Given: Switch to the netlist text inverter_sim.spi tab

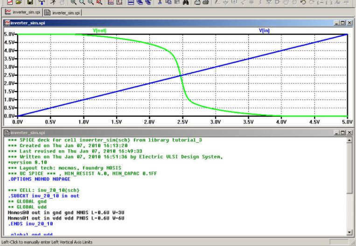Looking at the screenshot, I should point(63,12).
